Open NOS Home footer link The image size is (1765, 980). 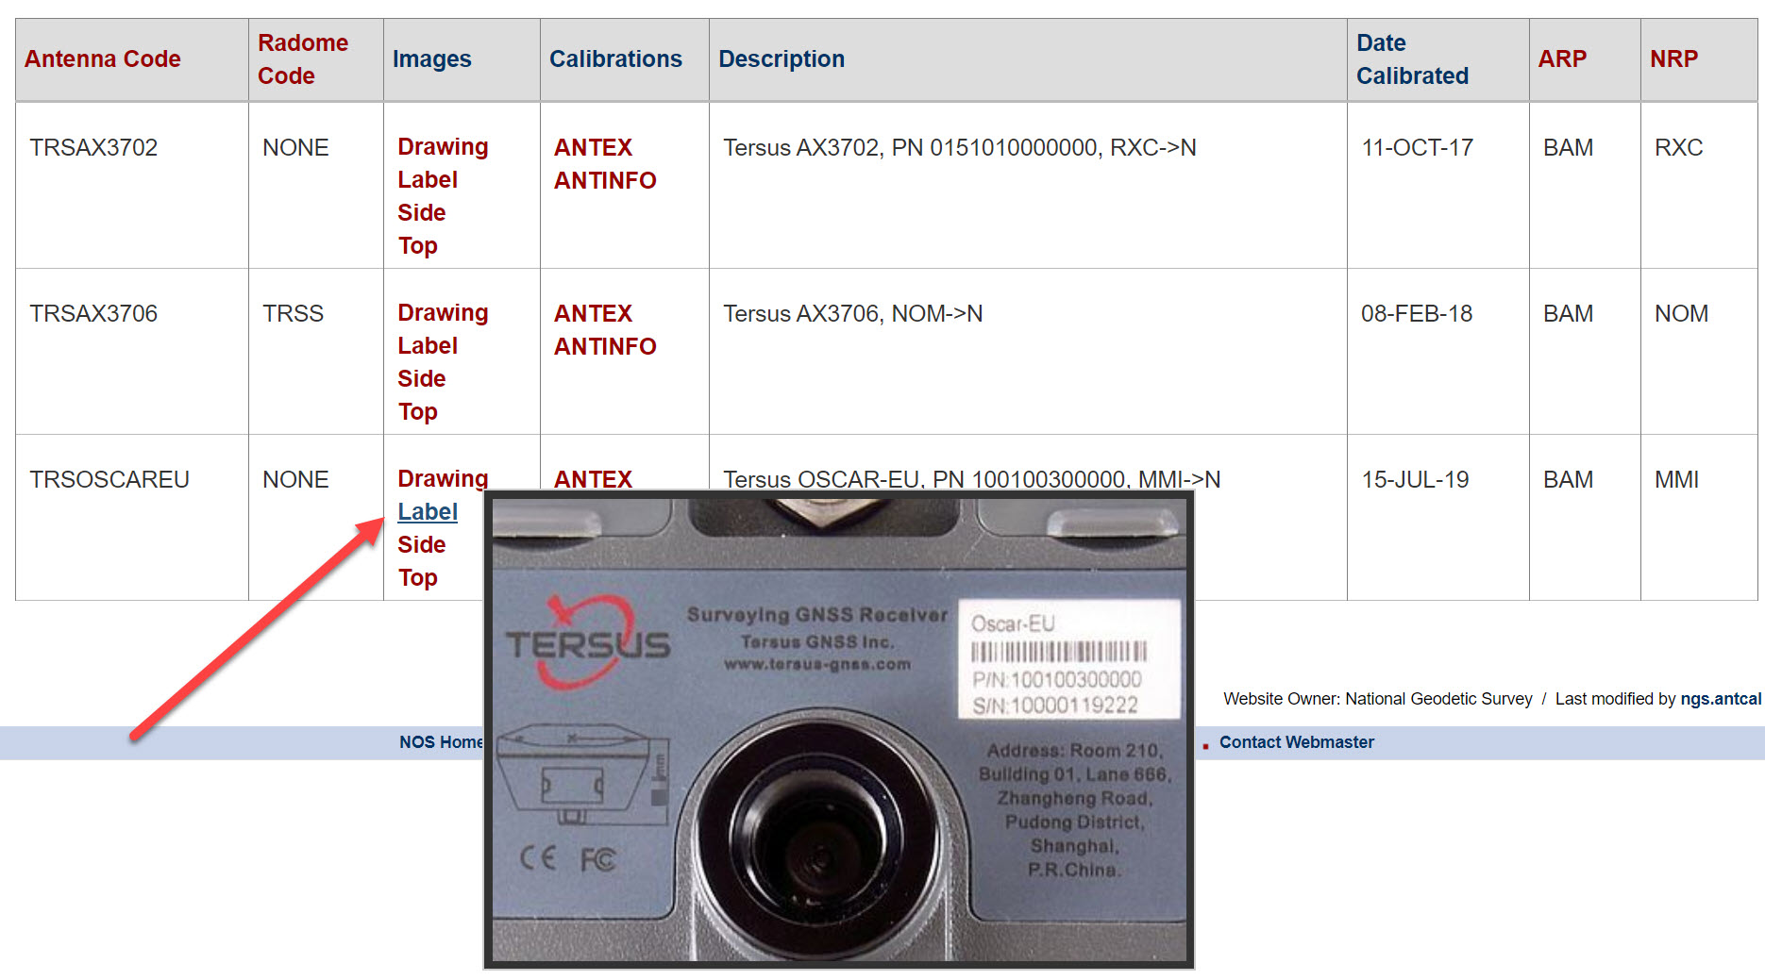tap(440, 742)
